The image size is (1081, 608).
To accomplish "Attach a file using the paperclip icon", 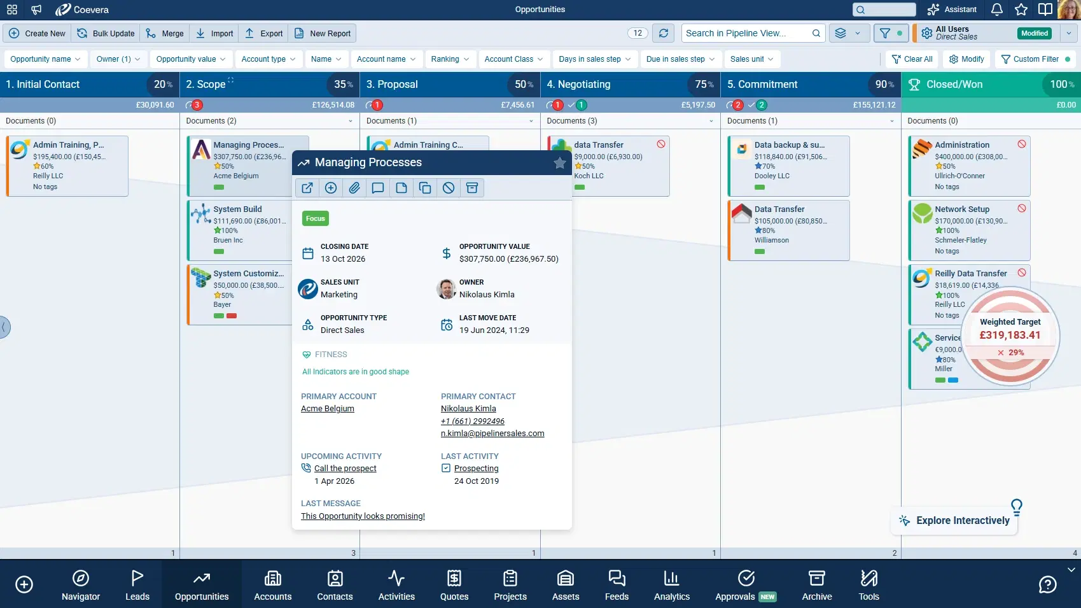I will tap(354, 188).
